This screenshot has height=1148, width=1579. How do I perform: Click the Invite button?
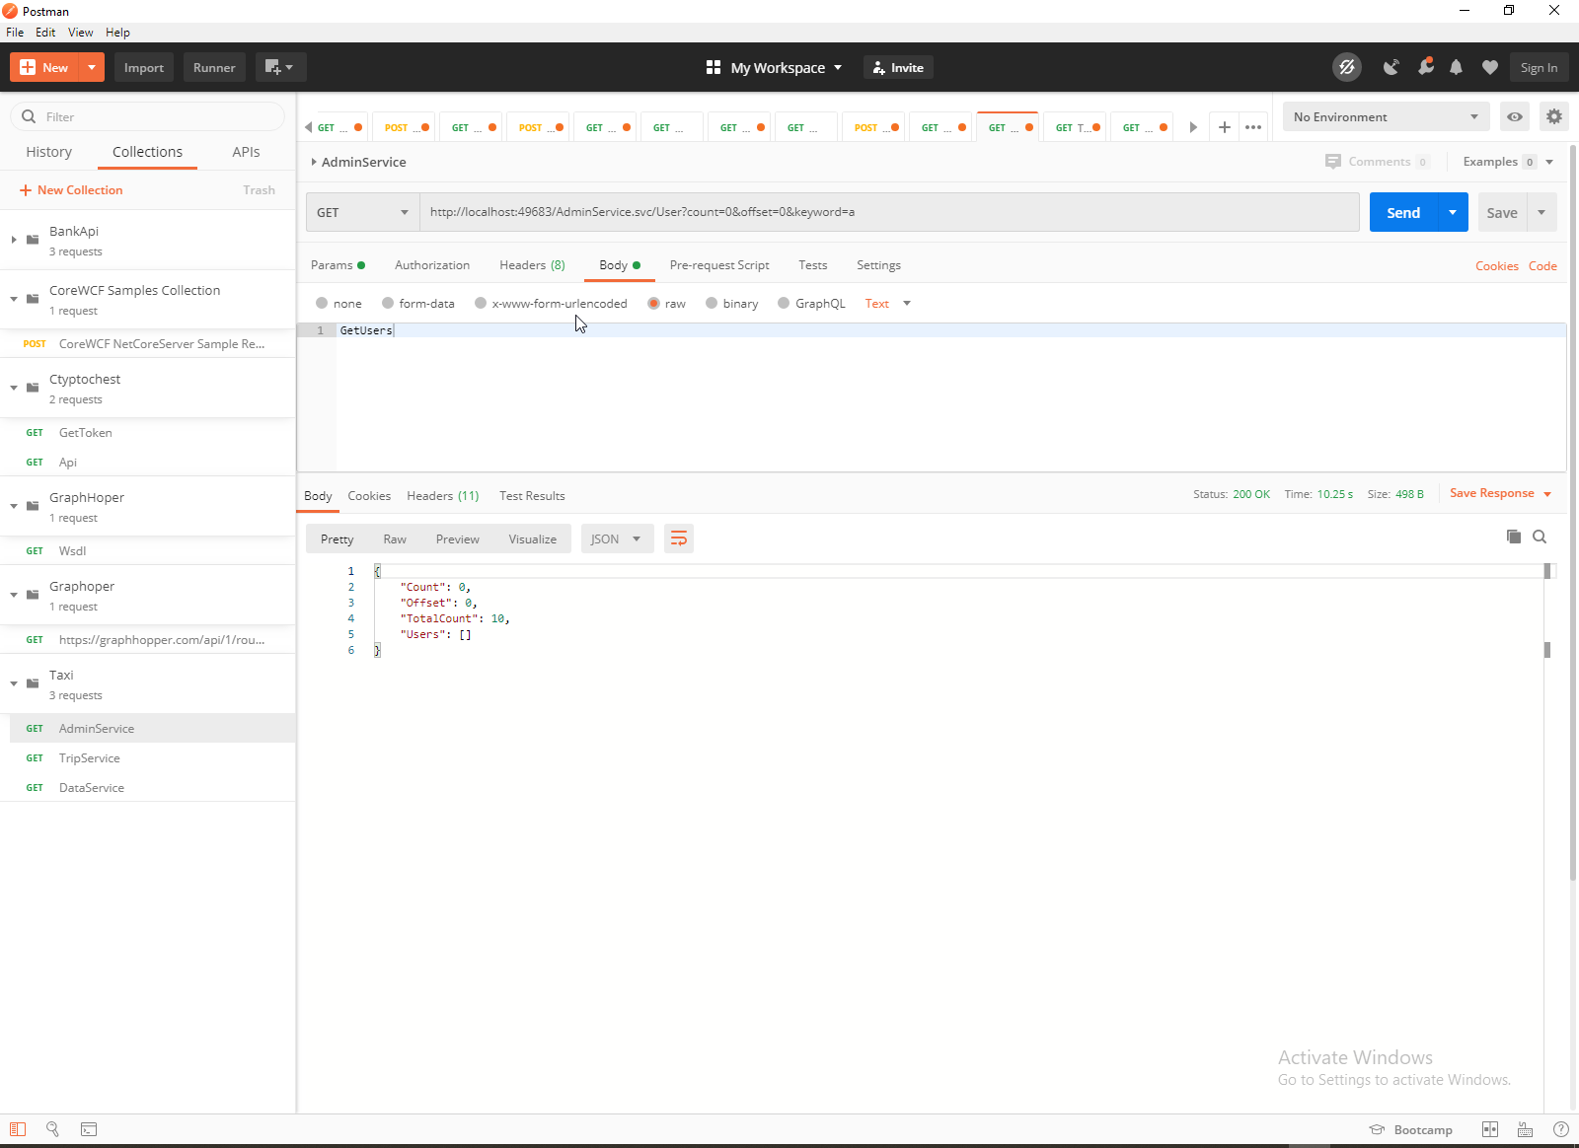899,67
